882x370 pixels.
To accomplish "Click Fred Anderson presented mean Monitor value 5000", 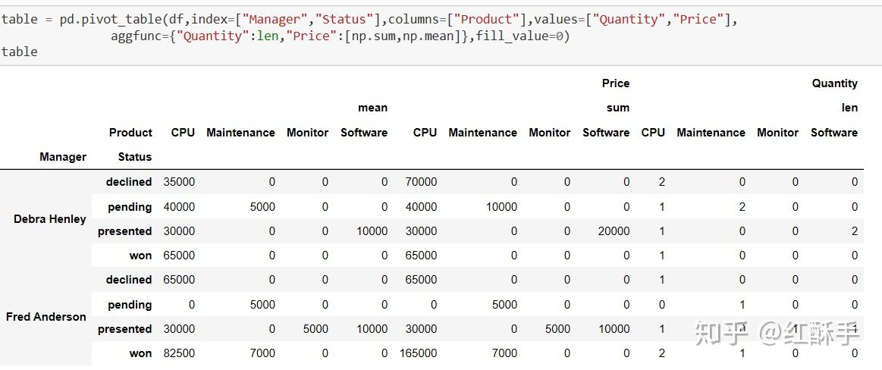I will 315,329.
